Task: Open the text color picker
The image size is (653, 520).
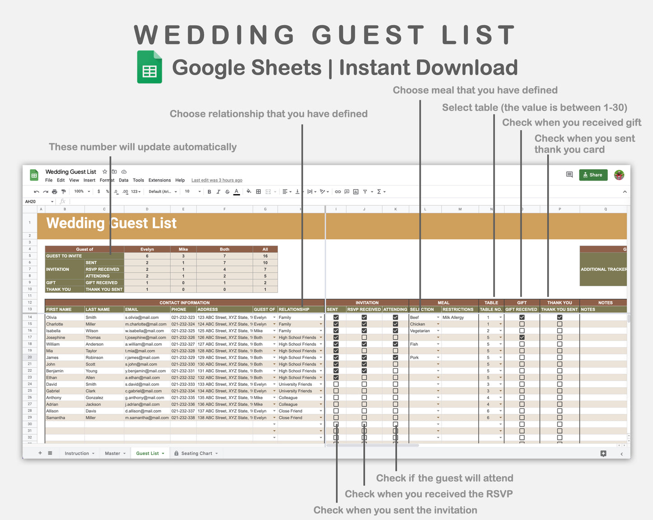Action: tap(236, 191)
